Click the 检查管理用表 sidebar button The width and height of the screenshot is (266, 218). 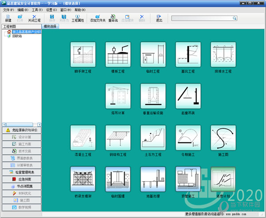(x=22, y=172)
